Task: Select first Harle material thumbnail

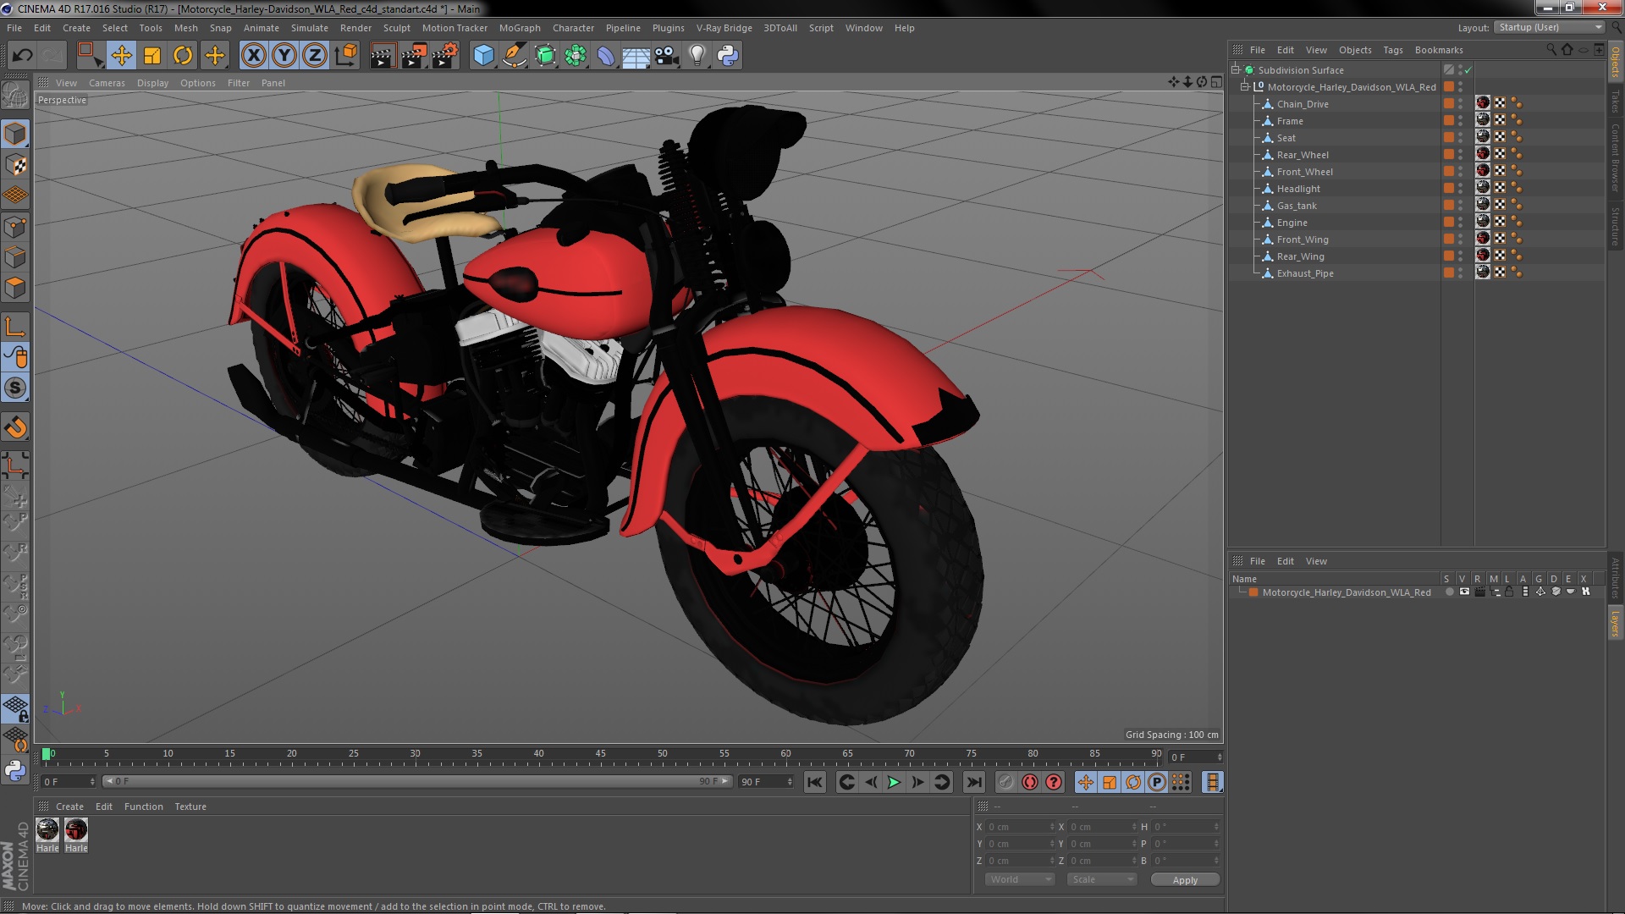Action: [x=47, y=830]
